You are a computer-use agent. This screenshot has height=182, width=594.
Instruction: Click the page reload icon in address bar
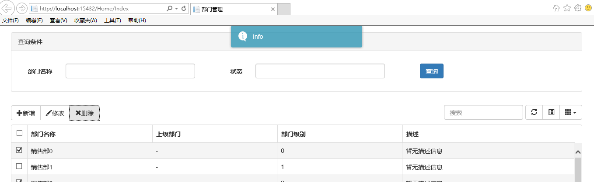[x=184, y=8]
